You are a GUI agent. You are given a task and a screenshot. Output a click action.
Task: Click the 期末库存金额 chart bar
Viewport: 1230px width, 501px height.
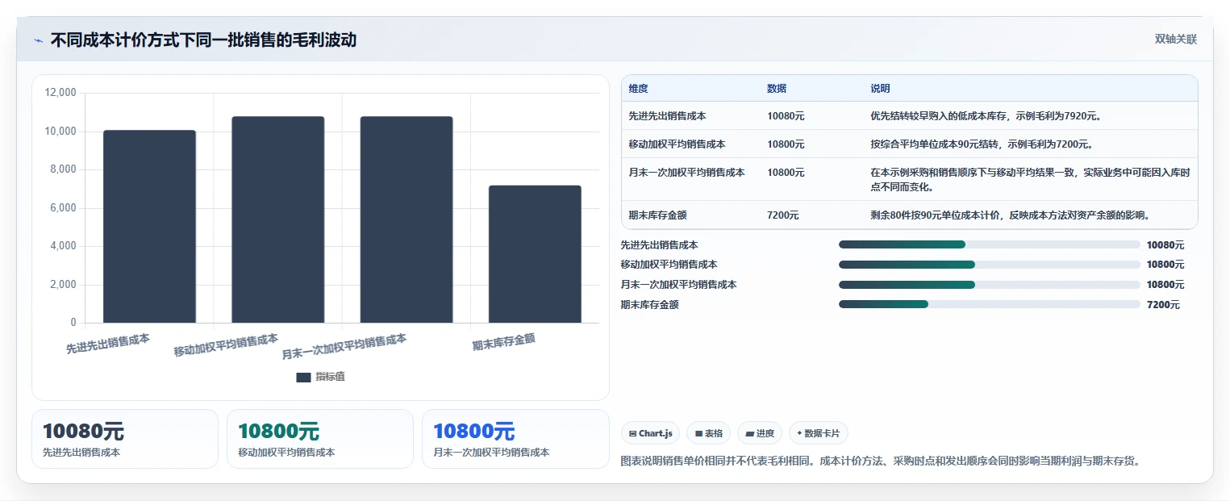(535, 254)
